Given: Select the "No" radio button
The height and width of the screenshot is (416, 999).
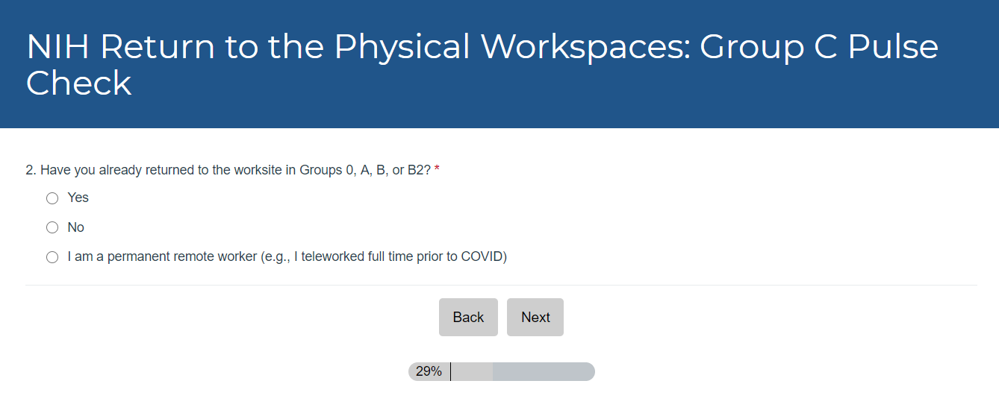Looking at the screenshot, I should 52,227.
